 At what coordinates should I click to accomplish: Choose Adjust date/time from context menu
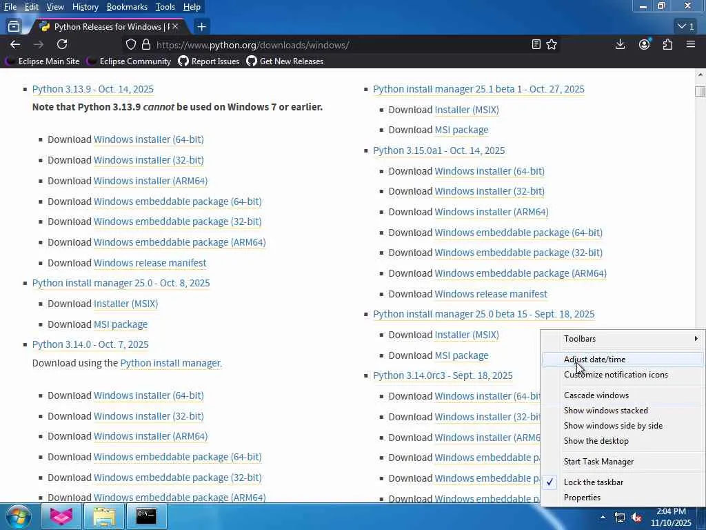click(623, 359)
